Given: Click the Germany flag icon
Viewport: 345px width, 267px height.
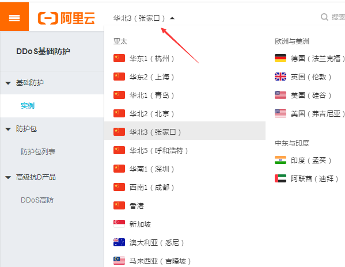Looking at the screenshot, I should coord(280,58).
